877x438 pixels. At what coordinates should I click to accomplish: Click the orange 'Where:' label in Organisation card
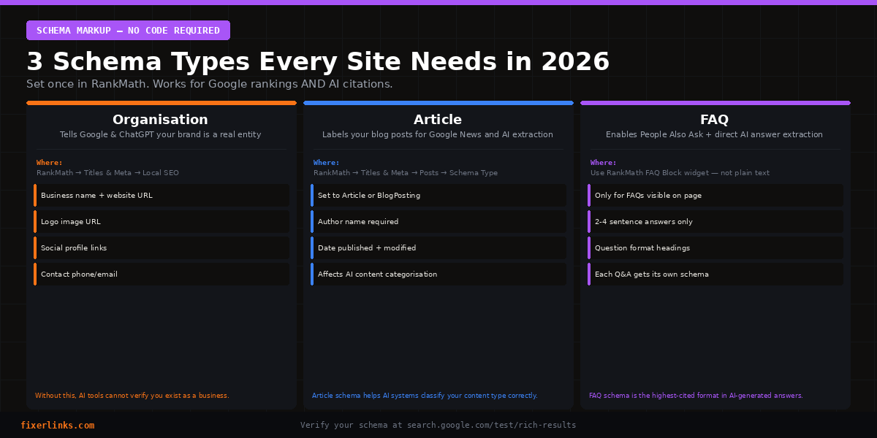[50, 163]
